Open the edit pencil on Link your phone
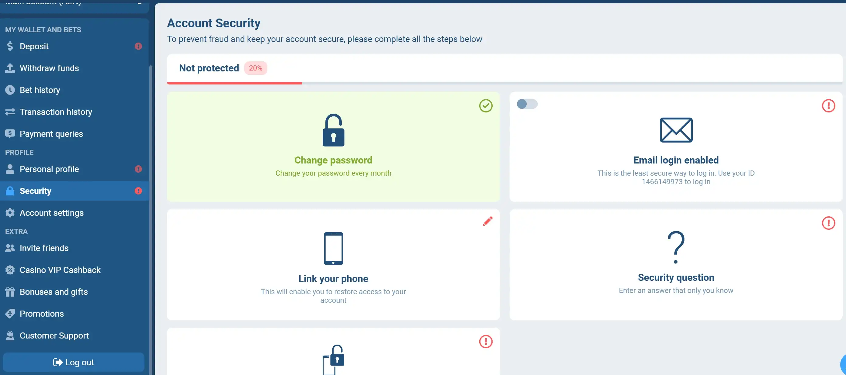The image size is (846, 375). click(487, 221)
